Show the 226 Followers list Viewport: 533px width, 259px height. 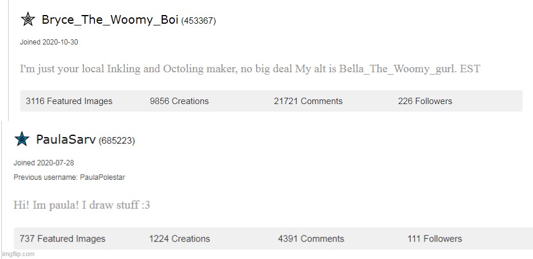click(x=425, y=101)
